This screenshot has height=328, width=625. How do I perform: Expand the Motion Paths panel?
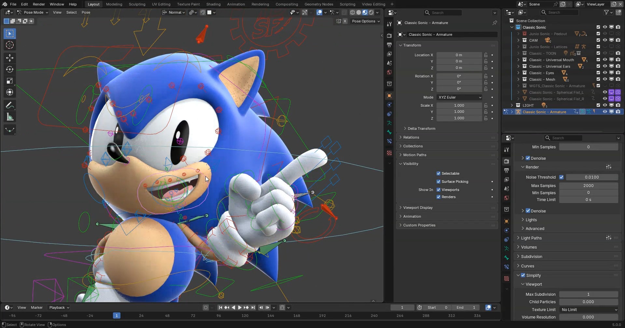(447, 155)
